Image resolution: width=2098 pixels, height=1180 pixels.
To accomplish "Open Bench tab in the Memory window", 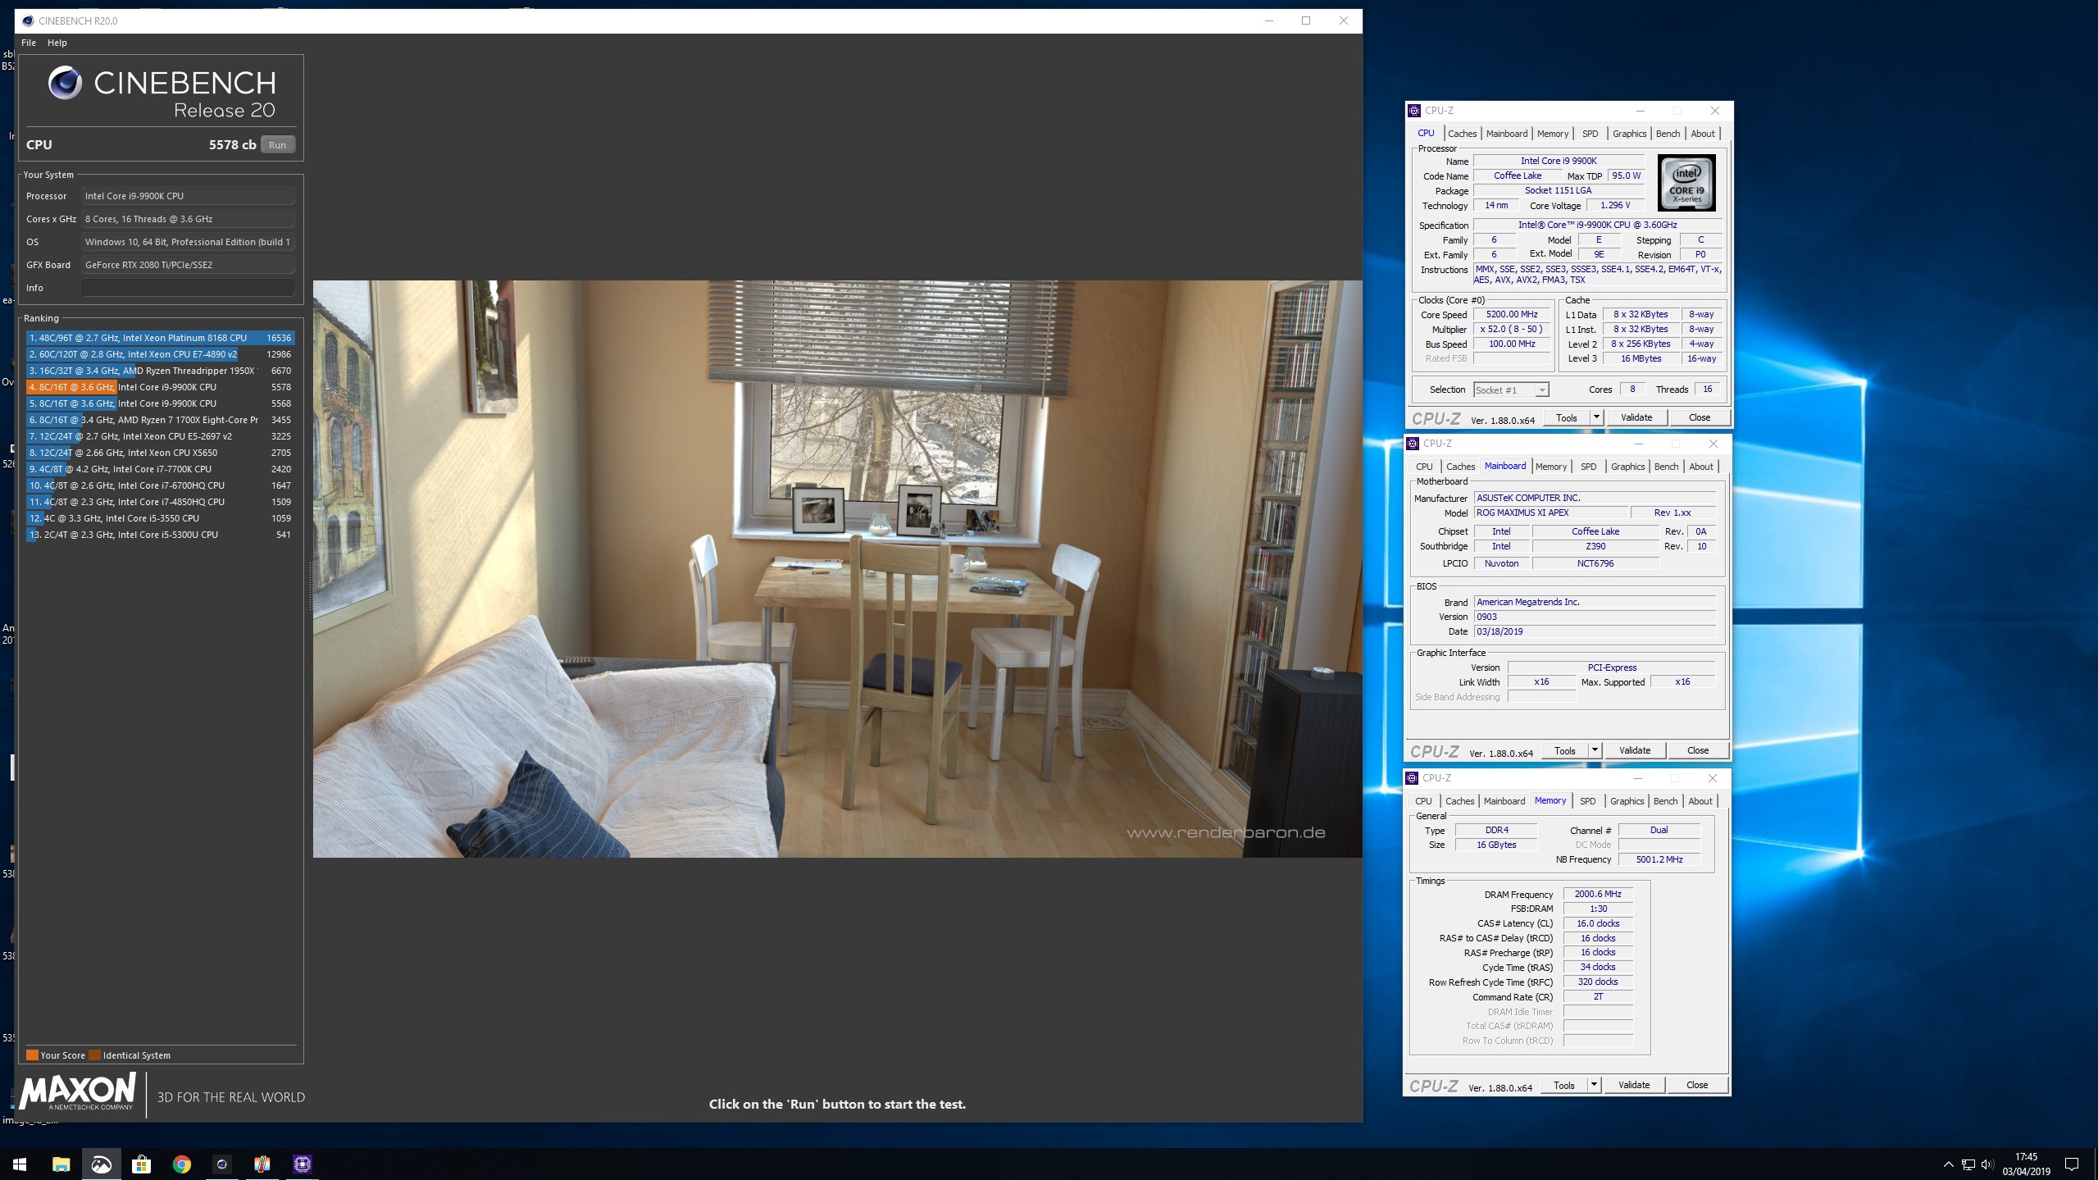I will point(1665,801).
